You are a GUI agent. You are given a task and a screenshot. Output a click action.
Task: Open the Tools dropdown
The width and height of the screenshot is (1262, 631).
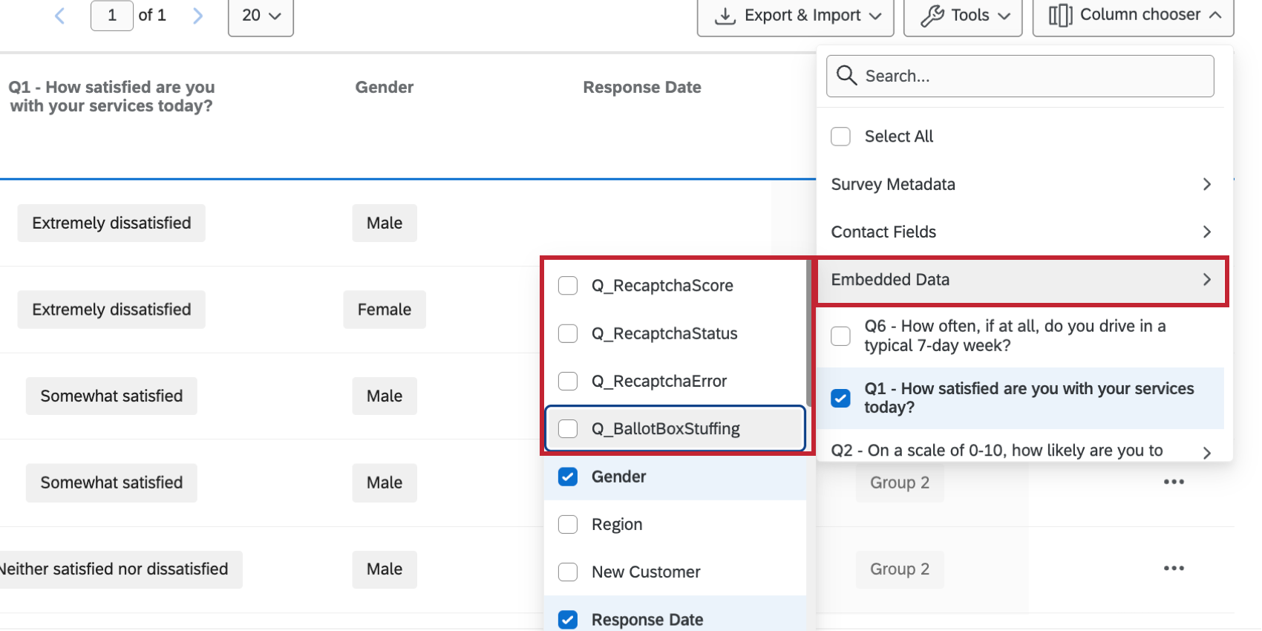coord(963,16)
